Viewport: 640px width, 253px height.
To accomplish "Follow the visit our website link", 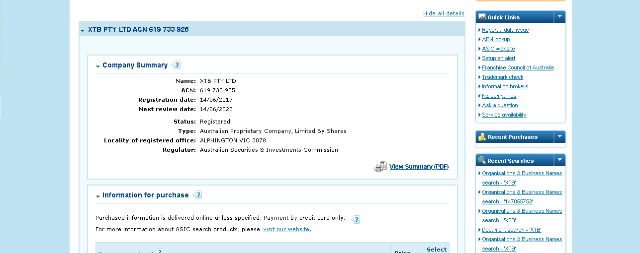I will pyautogui.click(x=287, y=229).
